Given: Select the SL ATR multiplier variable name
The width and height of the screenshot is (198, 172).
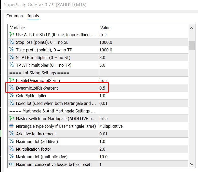Looking at the screenshot, I should [x=43, y=58].
